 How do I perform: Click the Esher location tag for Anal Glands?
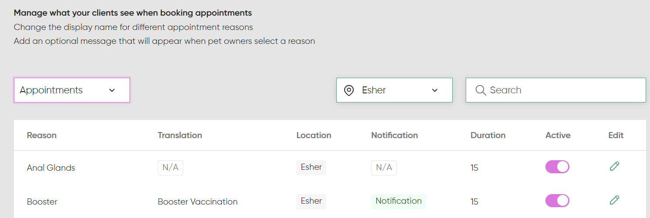coord(311,167)
